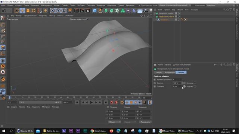
Task: Activate the Move tool
Action: [22, 11]
